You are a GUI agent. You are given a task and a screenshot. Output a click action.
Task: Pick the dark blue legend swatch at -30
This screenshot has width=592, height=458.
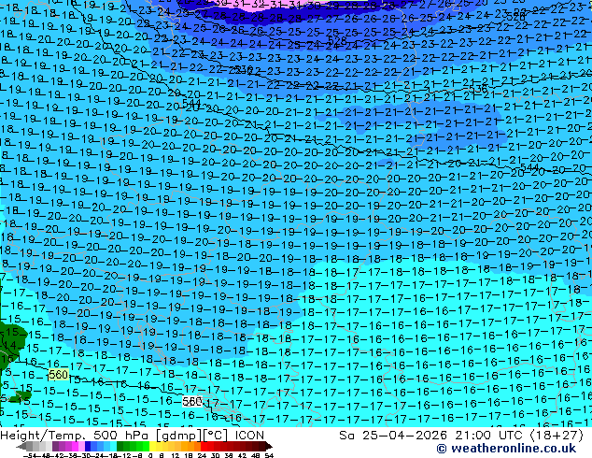coord(88,446)
